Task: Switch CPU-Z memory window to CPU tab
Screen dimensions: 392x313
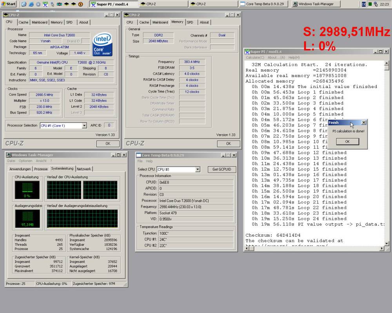Action: pos(129,22)
